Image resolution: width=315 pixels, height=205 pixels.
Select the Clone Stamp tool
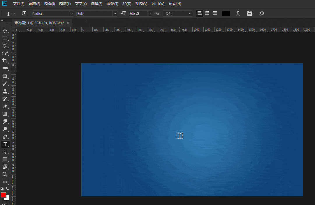pyautogui.click(x=5, y=91)
